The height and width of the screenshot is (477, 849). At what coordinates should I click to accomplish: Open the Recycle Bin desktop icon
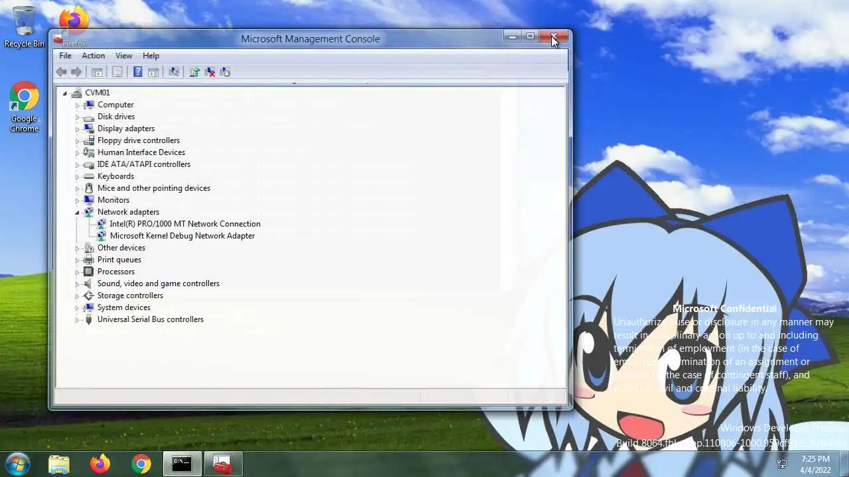pos(25,27)
